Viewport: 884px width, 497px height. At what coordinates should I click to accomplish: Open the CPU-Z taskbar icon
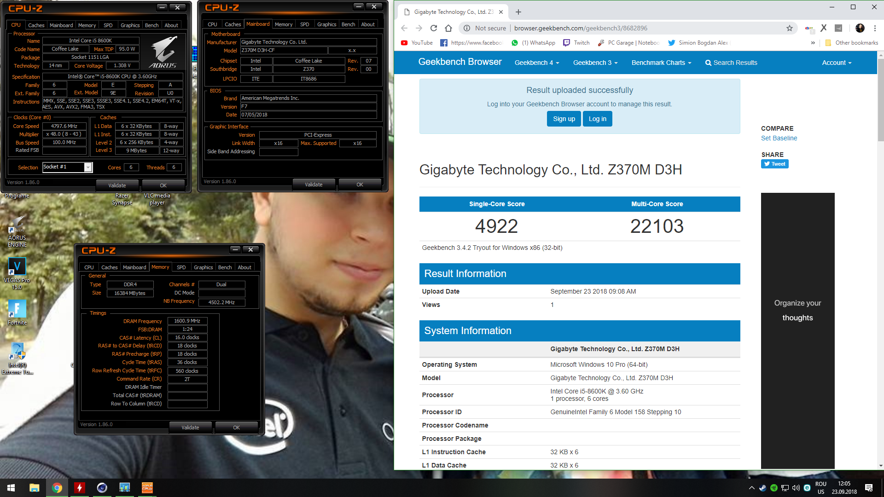point(147,488)
